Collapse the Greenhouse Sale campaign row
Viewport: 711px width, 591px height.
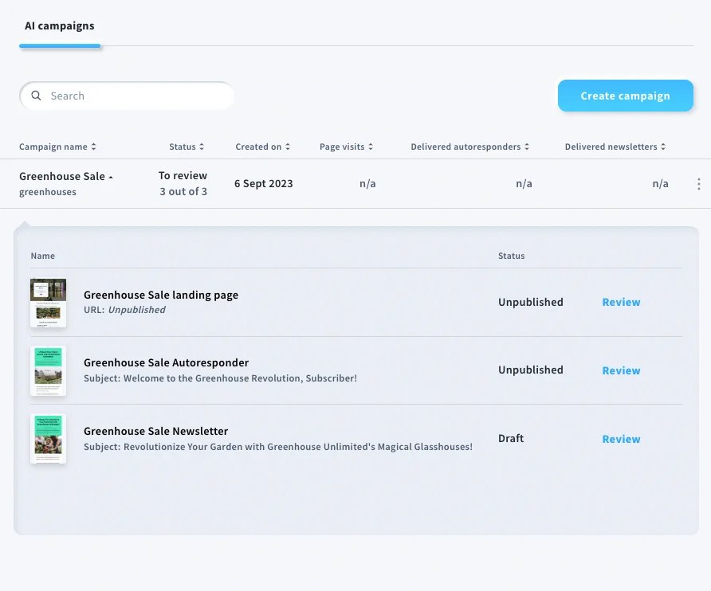click(111, 177)
